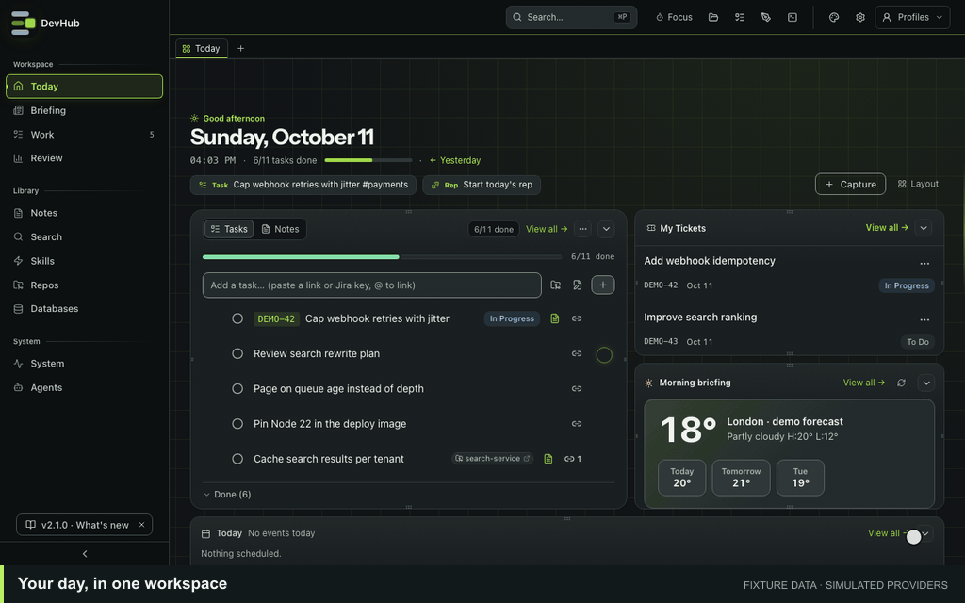Refresh the Morning briefing widget
The image size is (965, 603).
tap(901, 383)
